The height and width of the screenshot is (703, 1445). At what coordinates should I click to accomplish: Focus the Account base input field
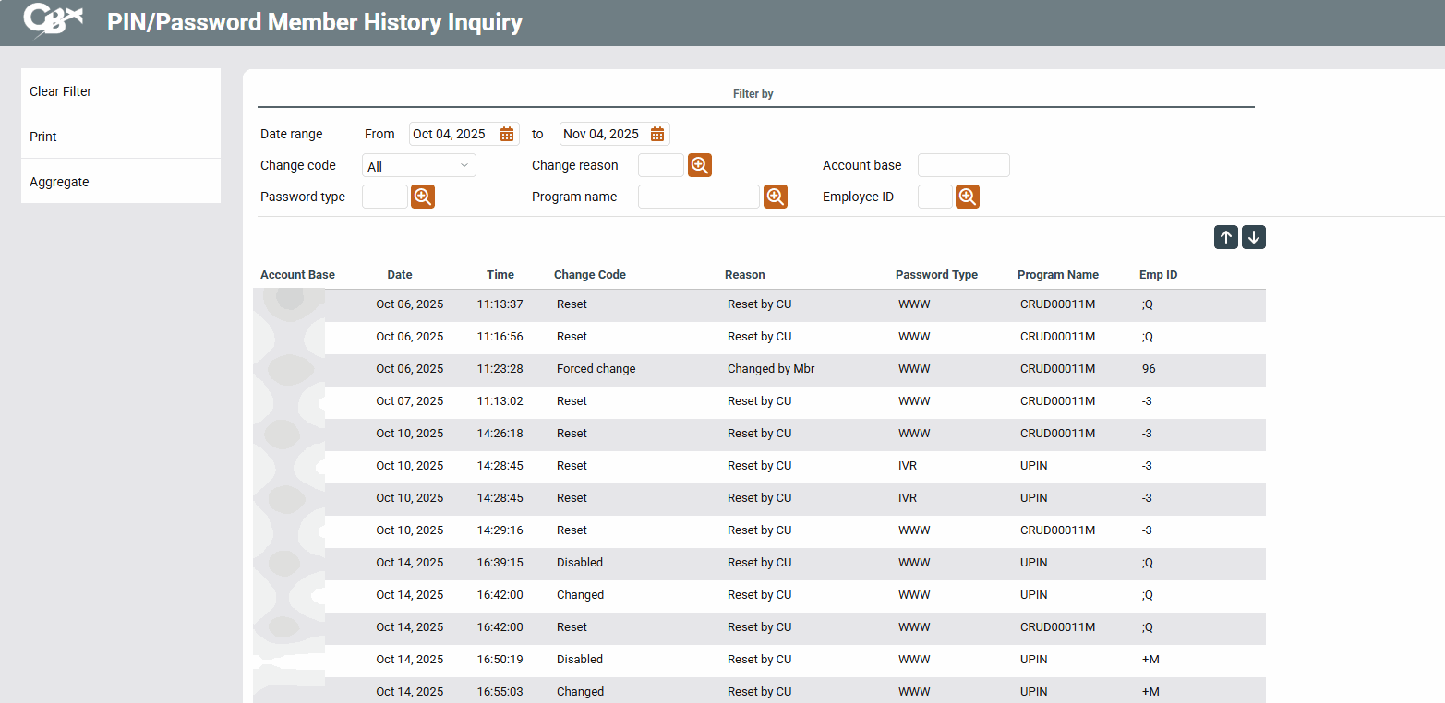(x=964, y=165)
